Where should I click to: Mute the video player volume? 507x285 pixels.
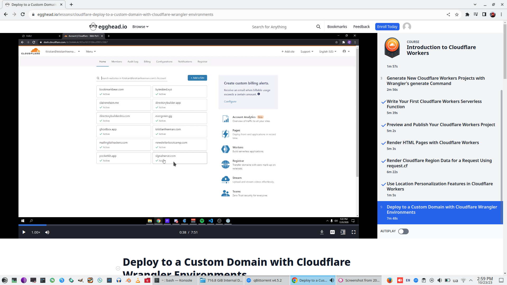[x=47, y=232]
